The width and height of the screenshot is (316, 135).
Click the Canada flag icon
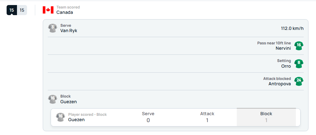point(48,10)
